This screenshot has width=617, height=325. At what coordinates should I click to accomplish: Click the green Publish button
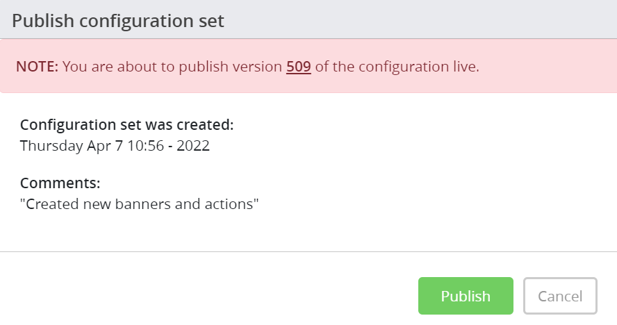pyautogui.click(x=466, y=296)
